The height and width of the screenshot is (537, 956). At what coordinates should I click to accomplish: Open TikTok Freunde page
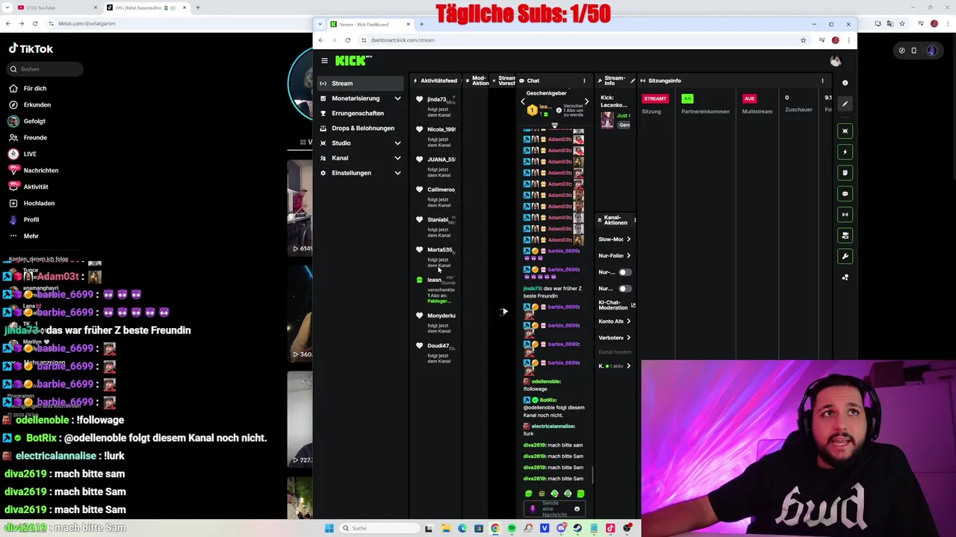(x=35, y=138)
